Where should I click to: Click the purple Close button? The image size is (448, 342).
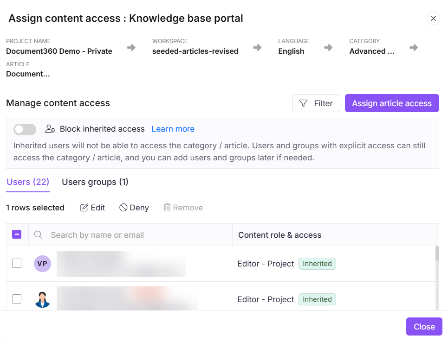pos(424,327)
